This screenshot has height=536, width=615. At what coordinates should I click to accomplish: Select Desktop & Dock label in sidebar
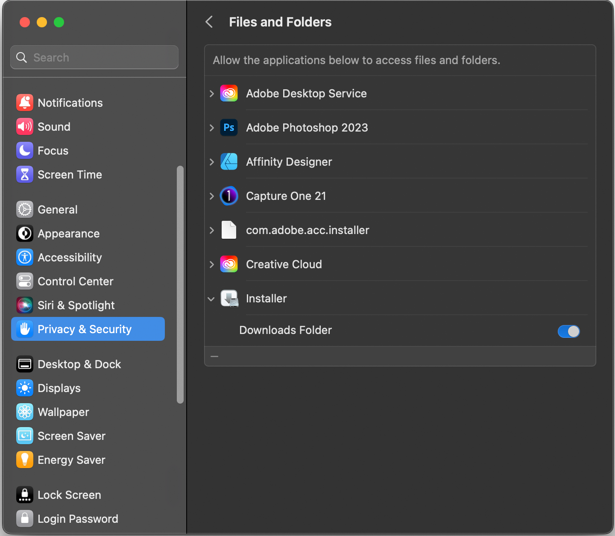(79, 364)
